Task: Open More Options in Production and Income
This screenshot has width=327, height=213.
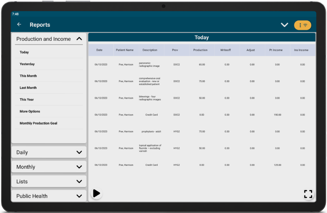Action: pos(30,111)
